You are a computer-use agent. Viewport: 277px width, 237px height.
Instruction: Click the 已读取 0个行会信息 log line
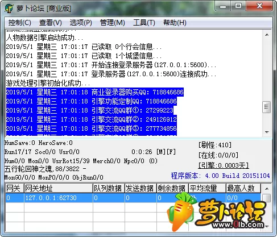click(x=84, y=47)
